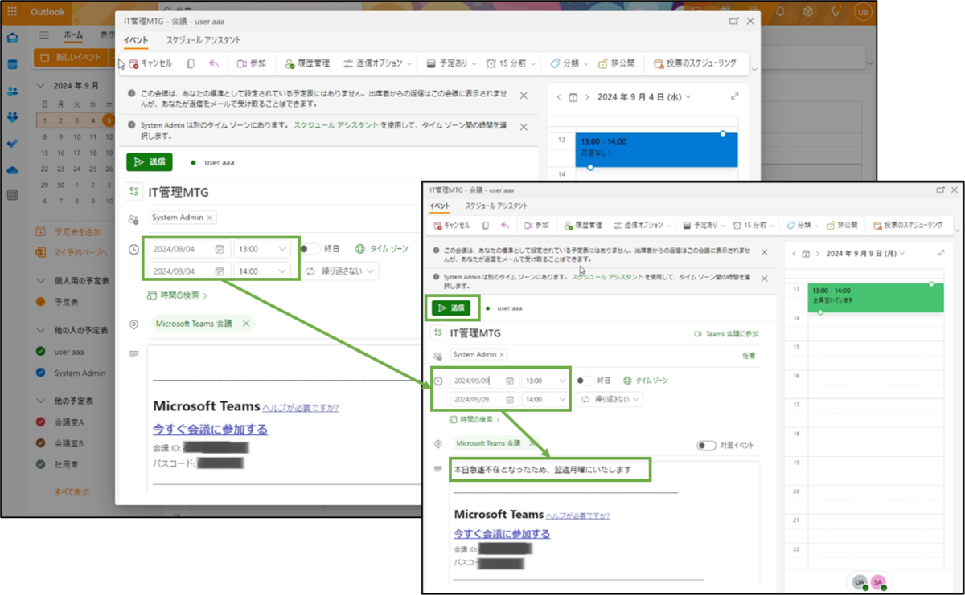Remove the System Admin attendee in 9月4日 window
The image size is (965, 595).
[210, 218]
